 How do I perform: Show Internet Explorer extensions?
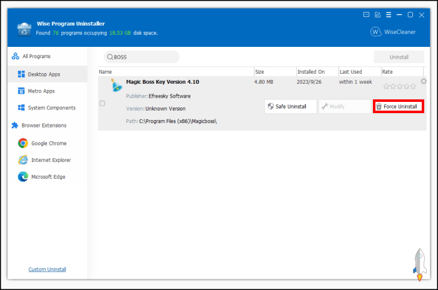coord(51,160)
